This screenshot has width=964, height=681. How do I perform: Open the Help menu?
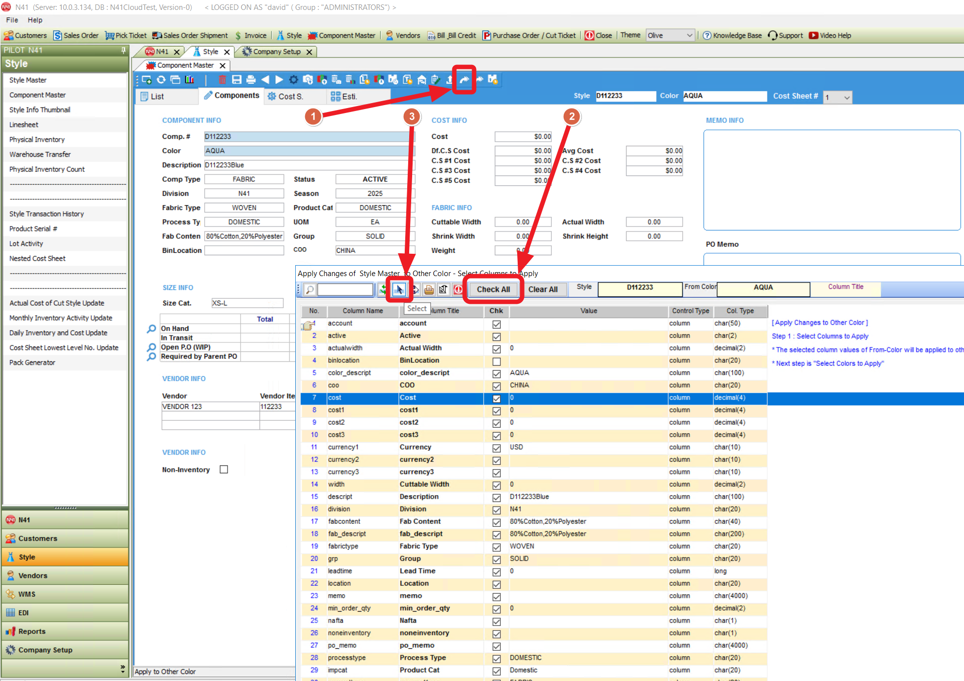click(x=35, y=20)
